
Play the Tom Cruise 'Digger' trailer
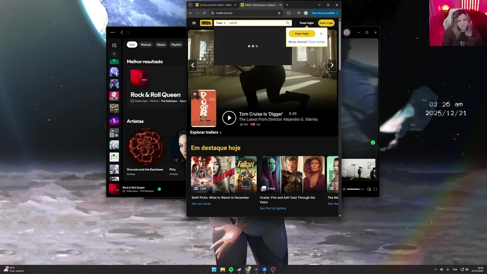pos(229,118)
